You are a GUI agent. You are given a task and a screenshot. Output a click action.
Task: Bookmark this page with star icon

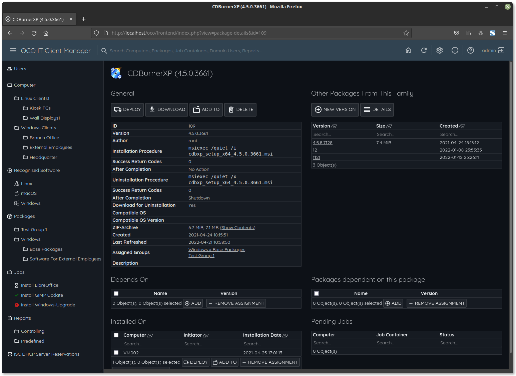(x=406, y=33)
